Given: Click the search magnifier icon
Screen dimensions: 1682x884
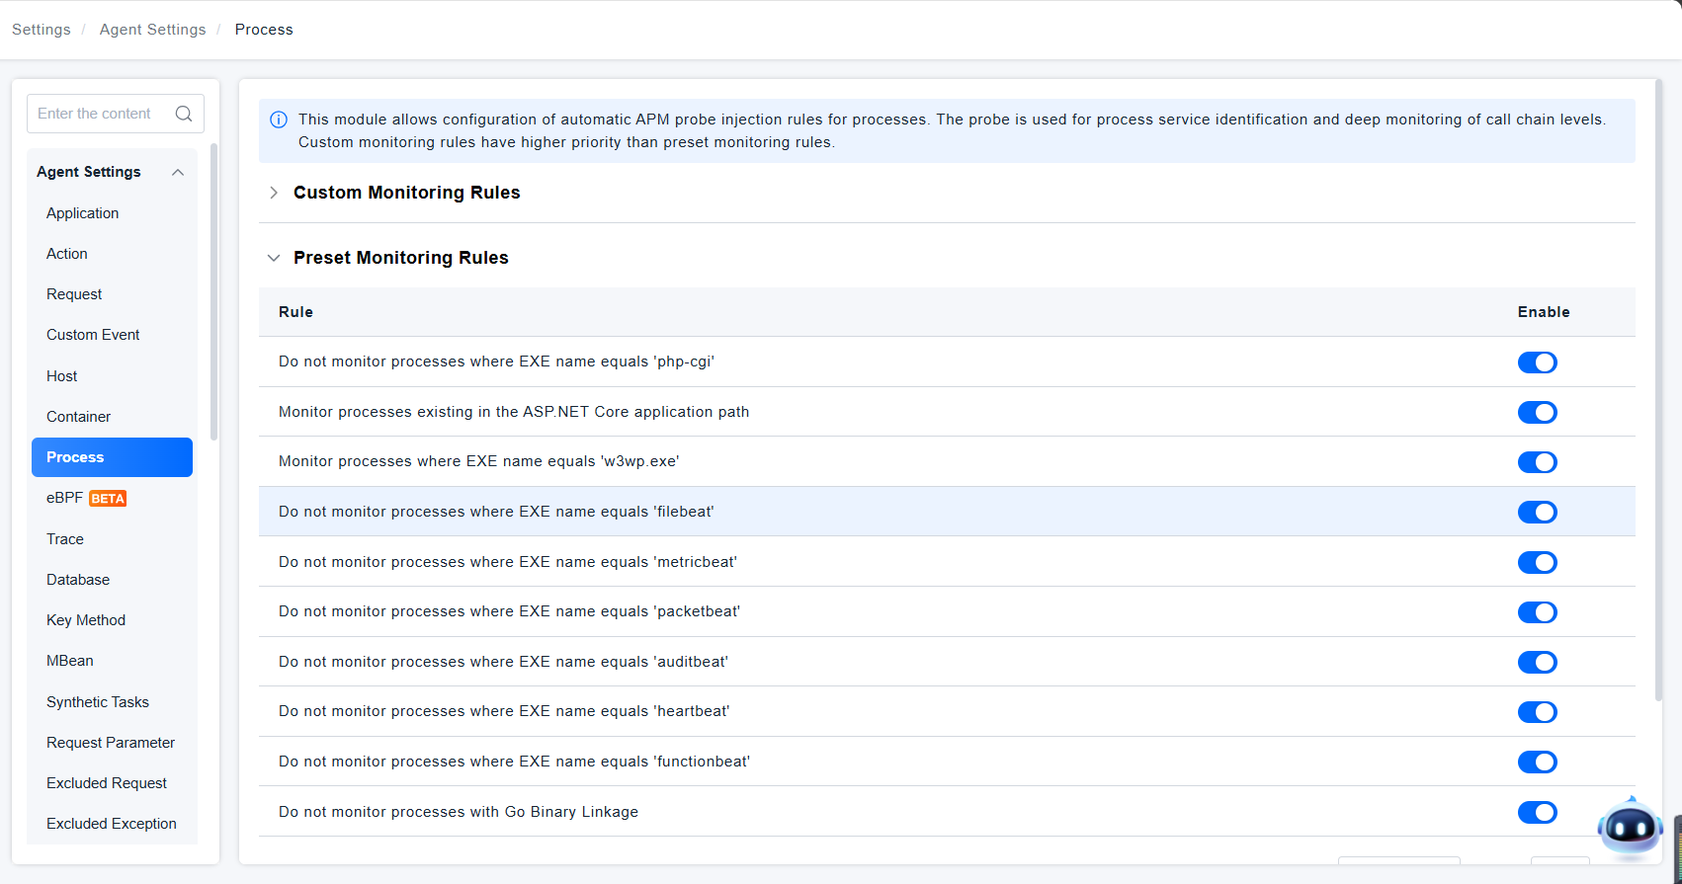Looking at the screenshot, I should click(184, 114).
